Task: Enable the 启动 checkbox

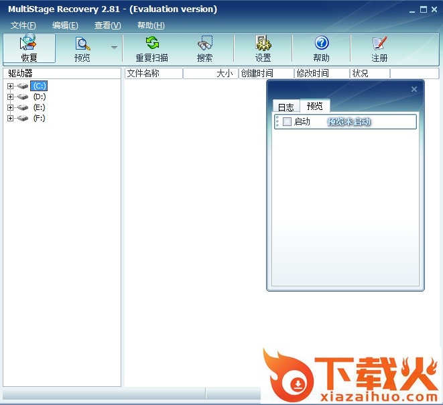Action: tap(287, 122)
